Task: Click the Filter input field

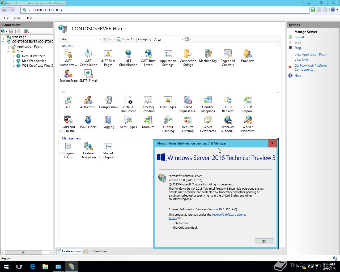Action: point(83,39)
